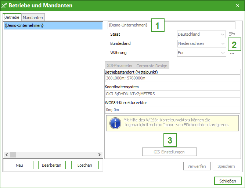Open the Währung dropdown showing Eur
The width and height of the screenshot is (245, 188).
(x=201, y=53)
